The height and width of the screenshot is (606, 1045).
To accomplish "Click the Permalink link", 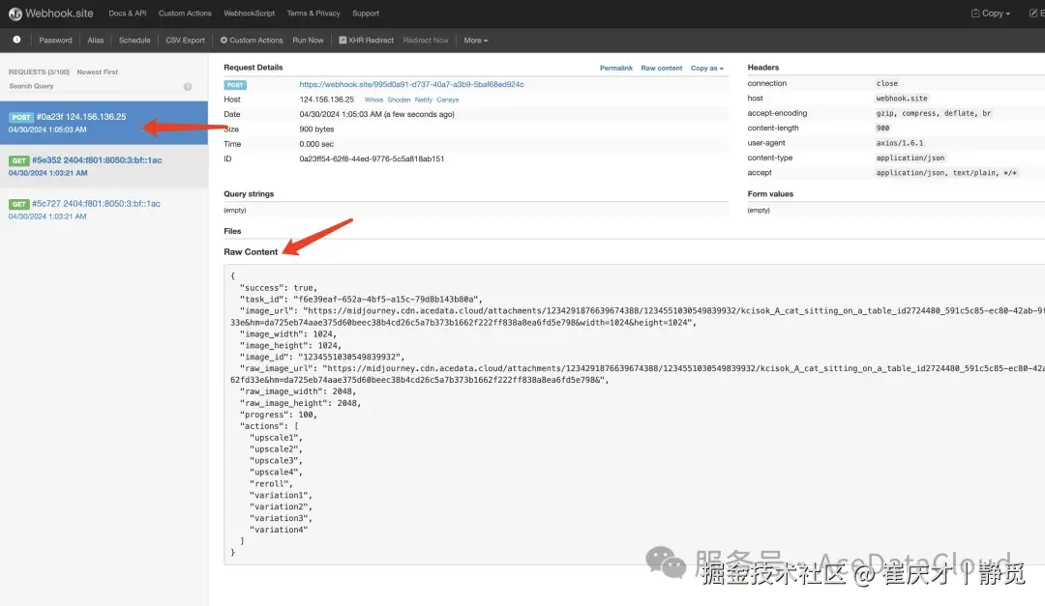I will pyautogui.click(x=615, y=68).
